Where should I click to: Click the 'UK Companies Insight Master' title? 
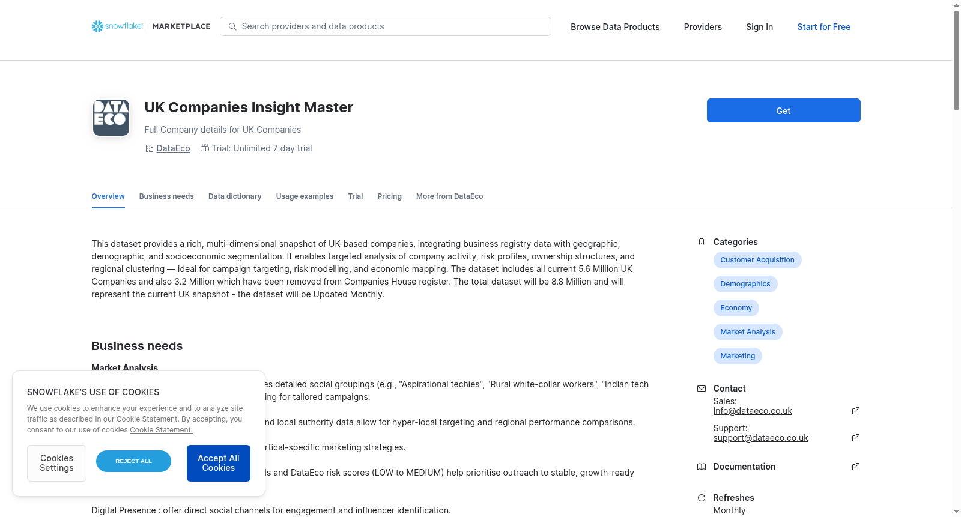(249, 107)
